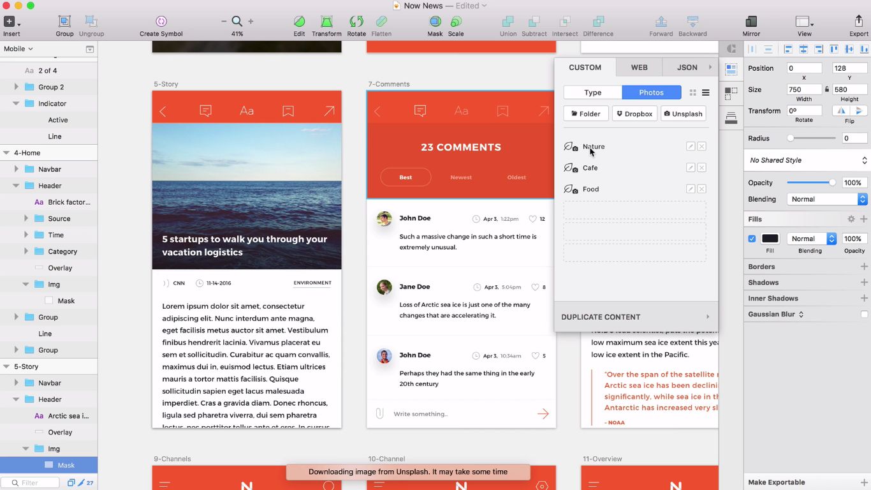871x490 pixels.
Task: Click the Create Symbol toolbar icon
Action: point(161,22)
